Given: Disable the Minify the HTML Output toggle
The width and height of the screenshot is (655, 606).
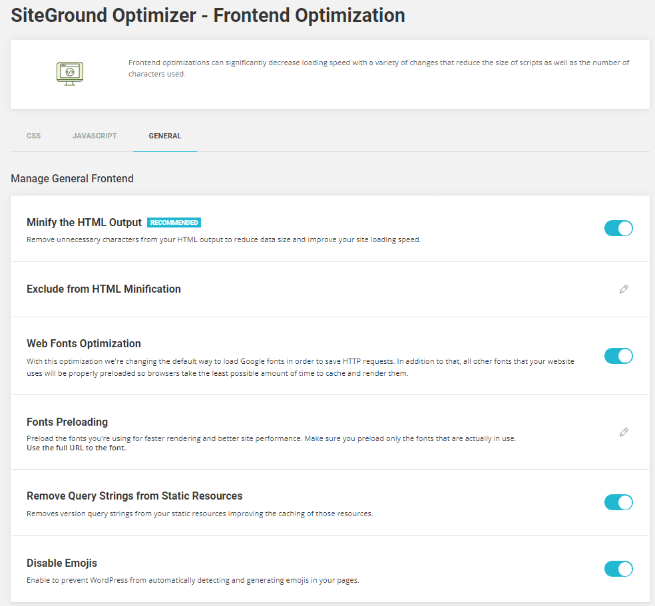Looking at the screenshot, I should click(x=618, y=229).
